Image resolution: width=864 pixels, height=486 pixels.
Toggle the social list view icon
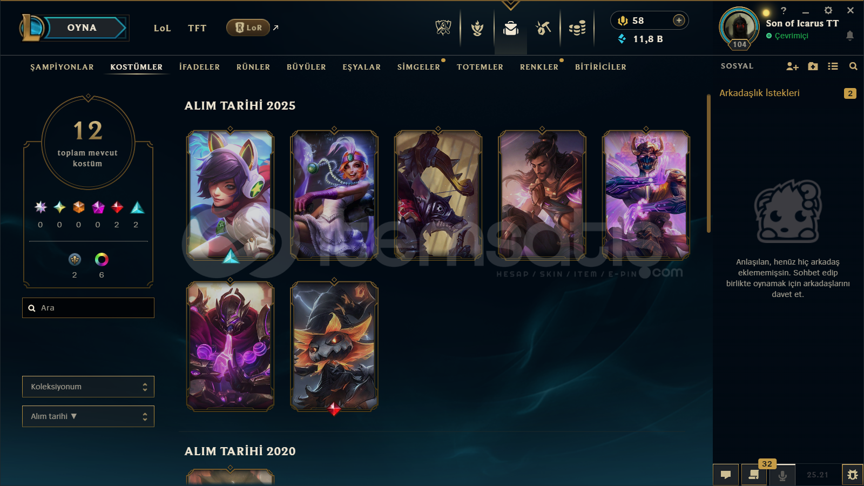coord(833,66)
